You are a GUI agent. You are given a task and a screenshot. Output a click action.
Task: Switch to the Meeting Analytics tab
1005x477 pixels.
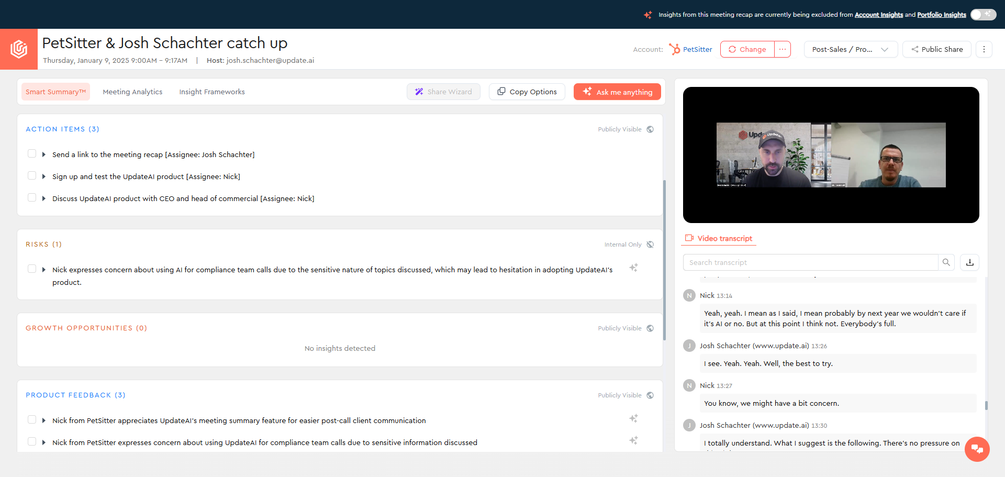(132, 92)
